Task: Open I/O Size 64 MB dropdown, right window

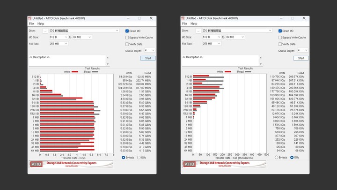Action: tap(235, 37)
